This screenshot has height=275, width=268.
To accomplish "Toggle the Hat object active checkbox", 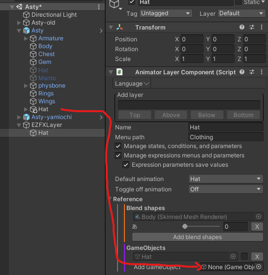I will 132,2.
